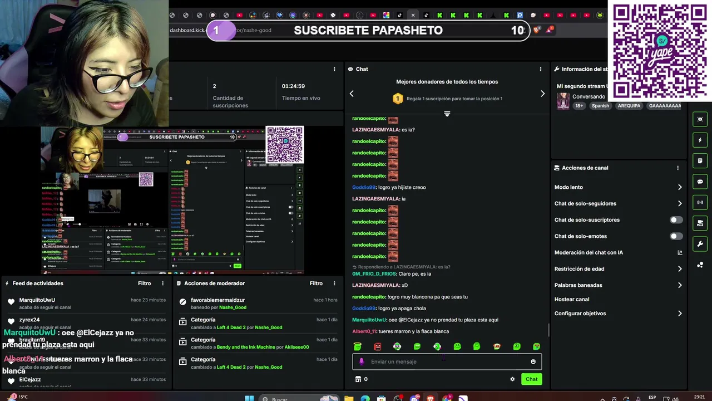The image size is (712, 401).
Task: Select the chat bubble sidebar icon
Action: [x=700, y=182]
